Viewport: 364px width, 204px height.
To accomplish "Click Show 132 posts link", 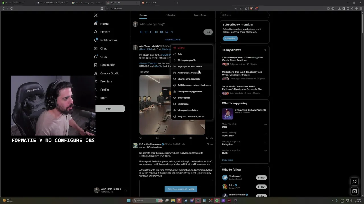I will 173,40.
